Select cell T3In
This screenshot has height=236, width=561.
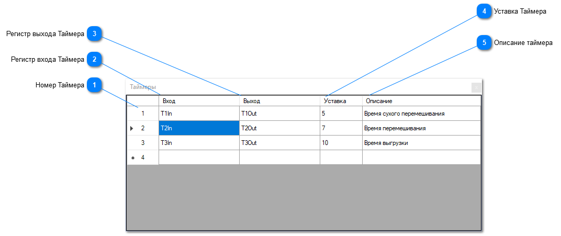(x=199, y=143)
